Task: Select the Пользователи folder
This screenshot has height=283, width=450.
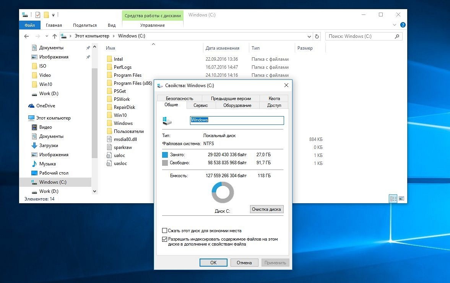Action: (x=128, y=131)
